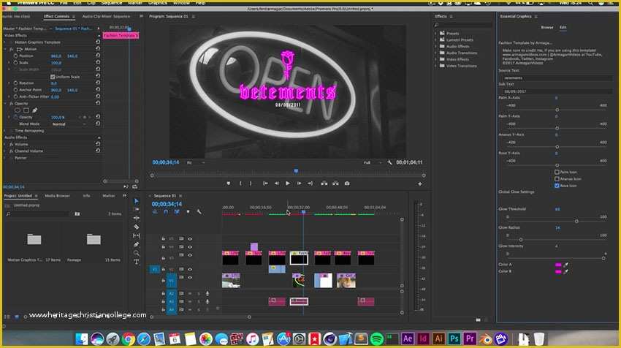Screen dimensions: 621x348
Task: Open the Info panel tab
Action: [86, 196]
